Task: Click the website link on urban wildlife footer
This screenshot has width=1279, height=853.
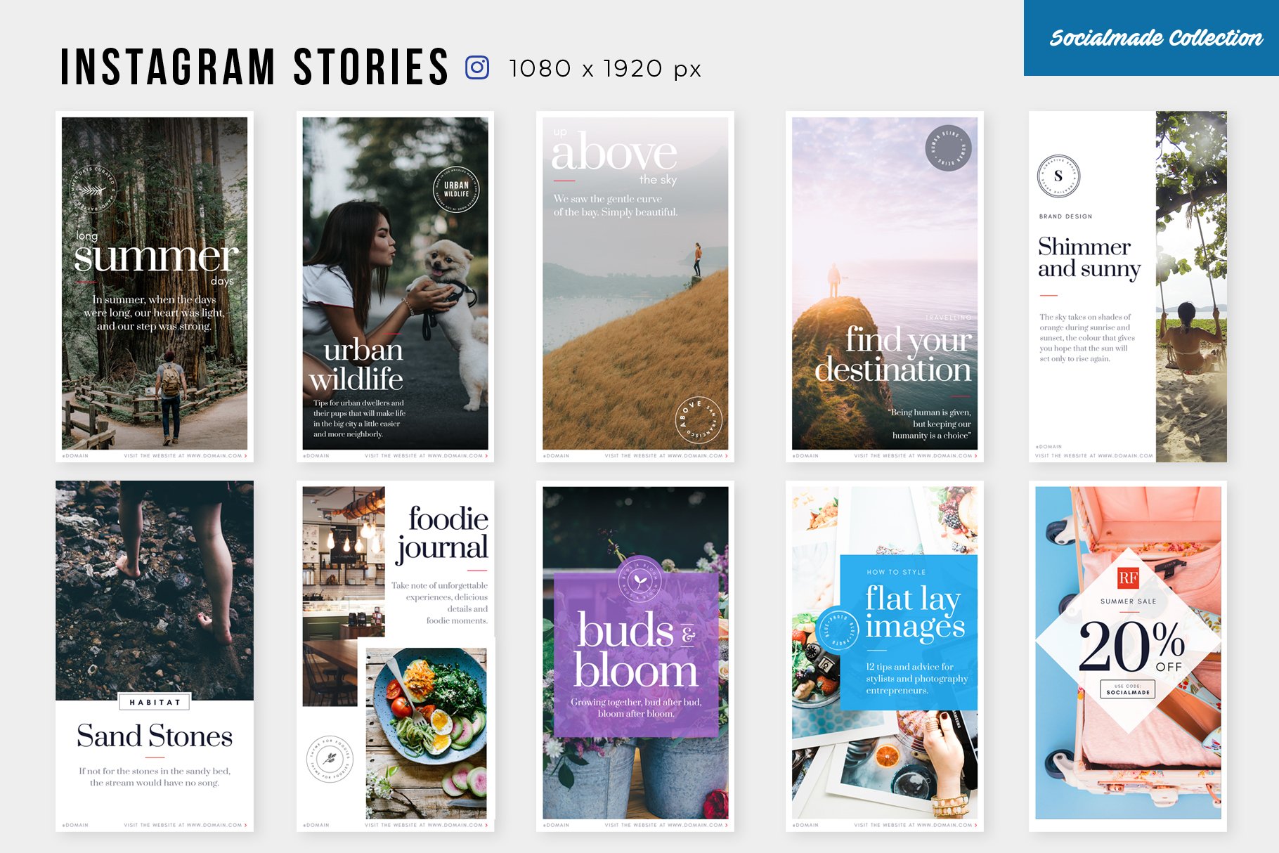Action: click(427, 456)
